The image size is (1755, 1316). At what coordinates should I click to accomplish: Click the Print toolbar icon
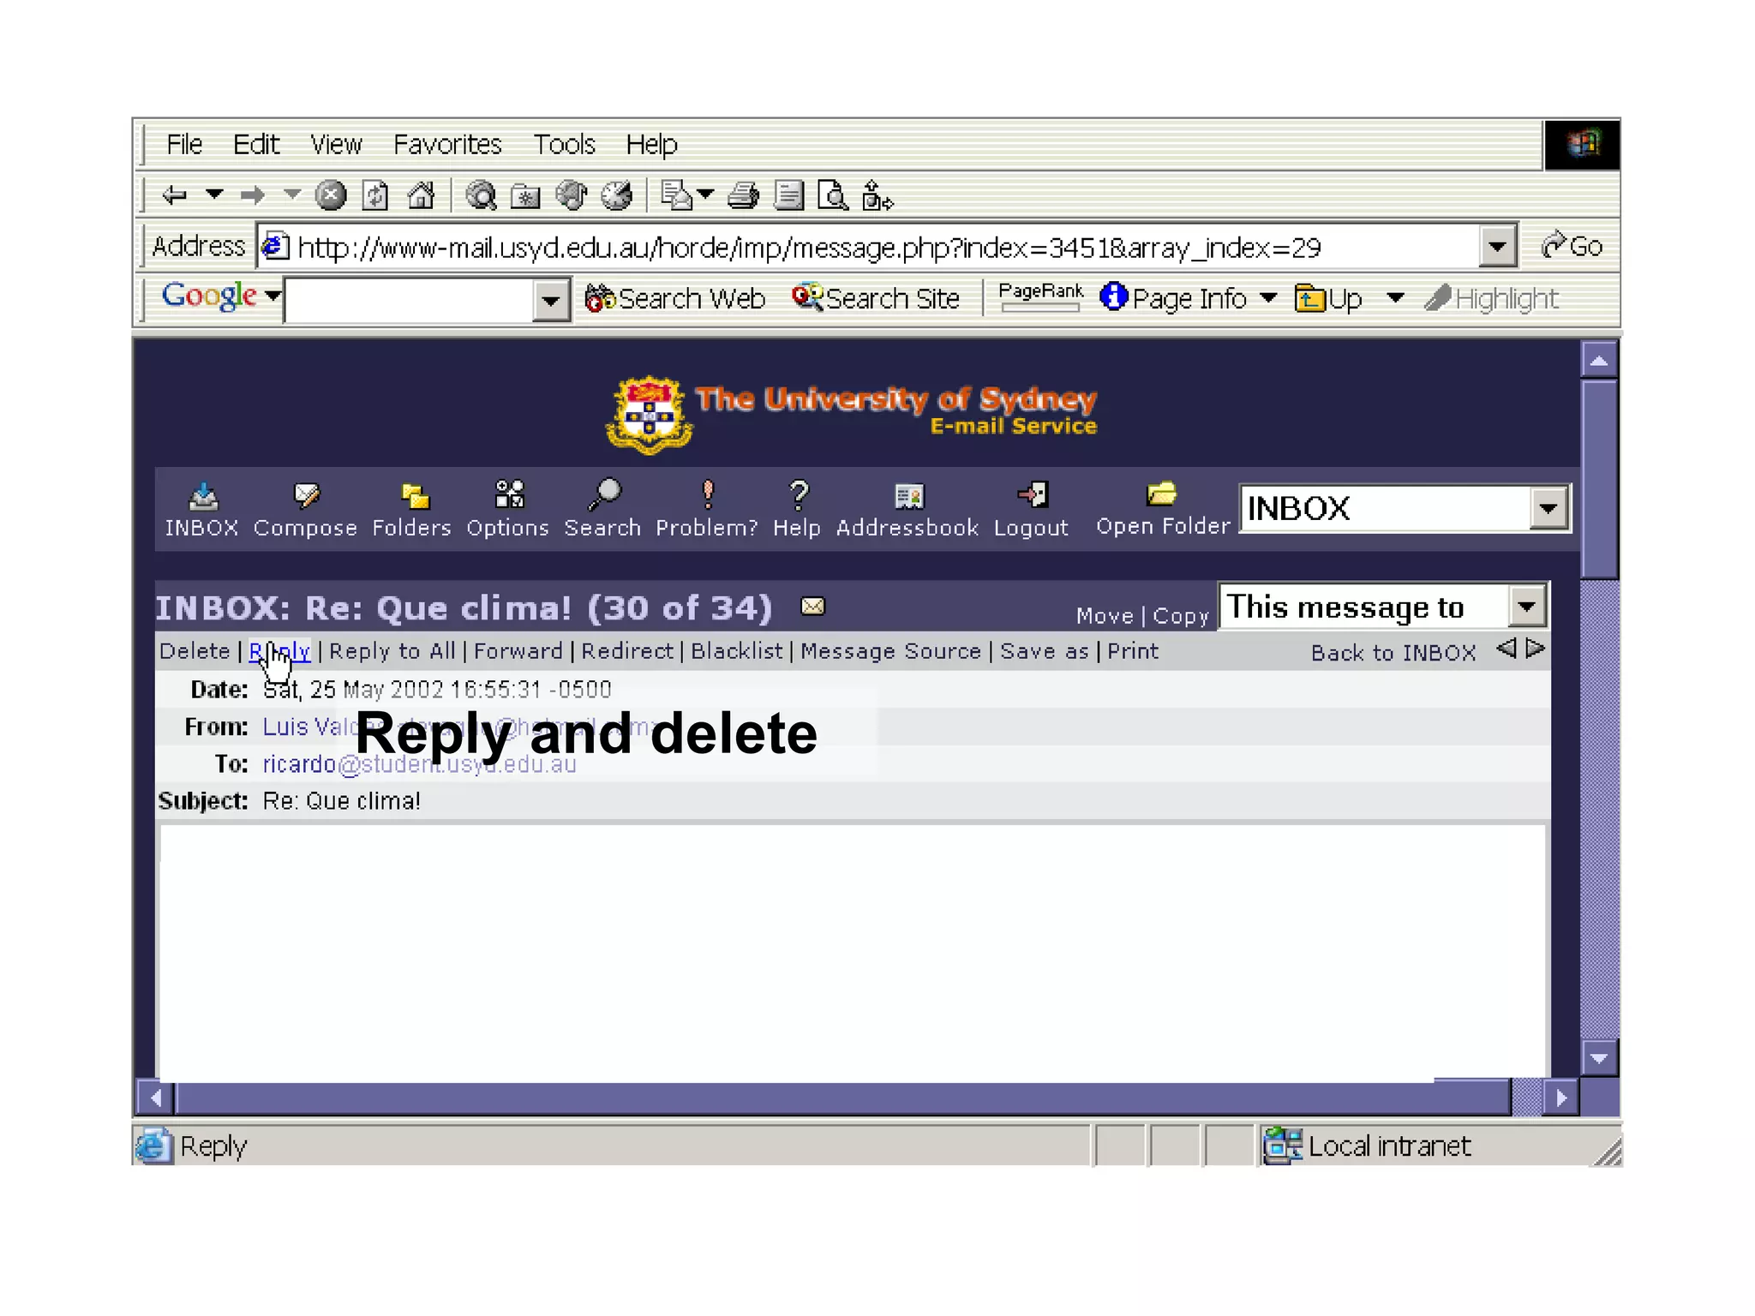pyautogui.click(x=743, y=196)
